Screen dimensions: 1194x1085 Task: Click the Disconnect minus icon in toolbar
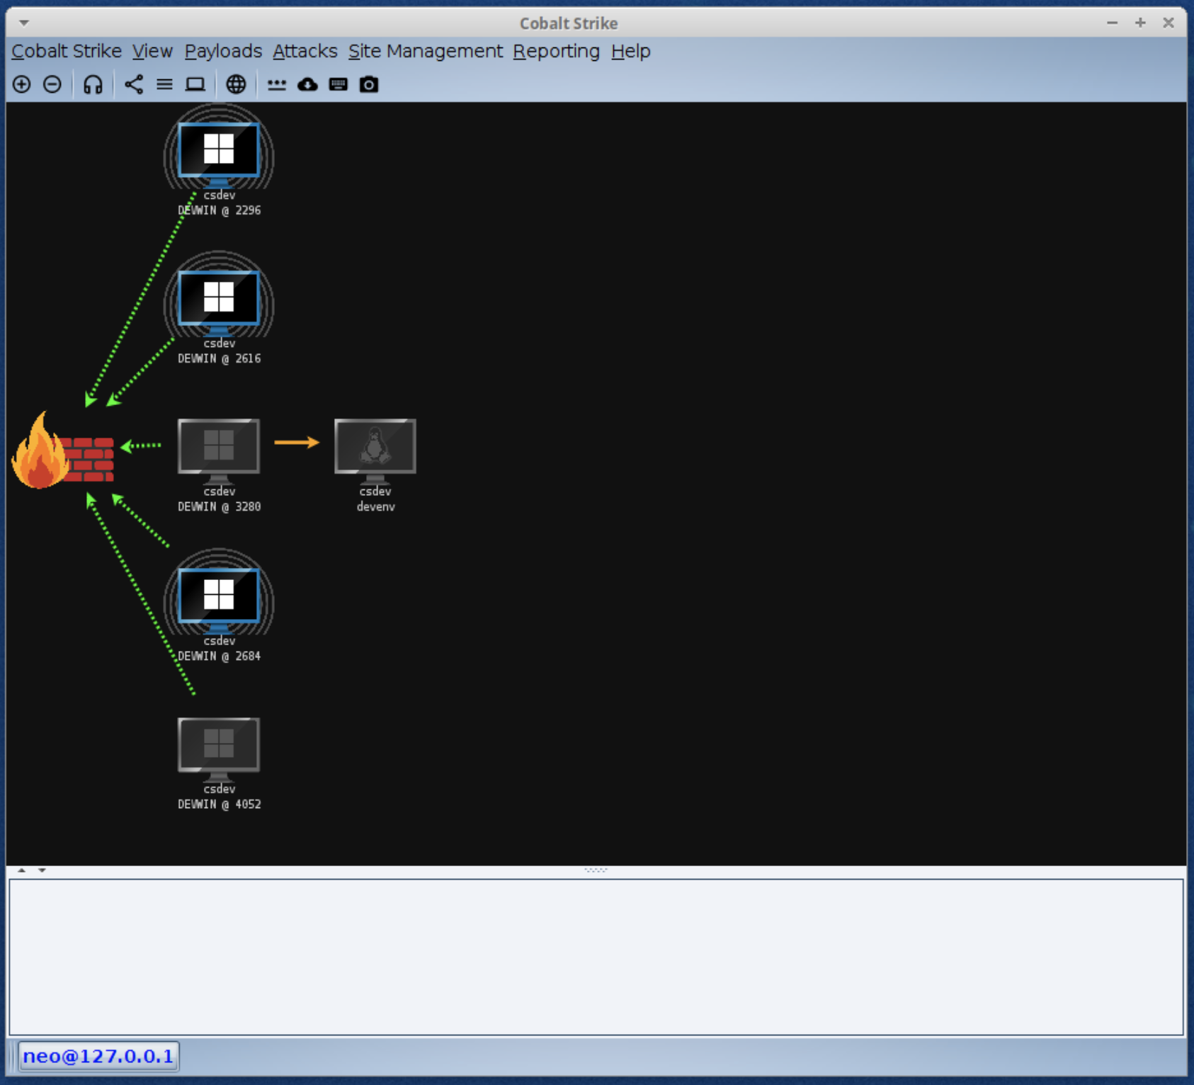click(52, 84)
